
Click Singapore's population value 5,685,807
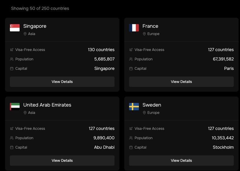click(x=104, y=59)
